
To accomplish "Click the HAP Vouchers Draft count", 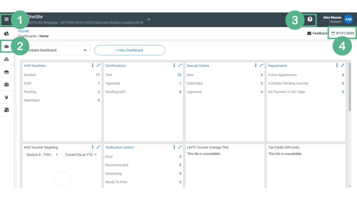I will (x=99, y=83).
